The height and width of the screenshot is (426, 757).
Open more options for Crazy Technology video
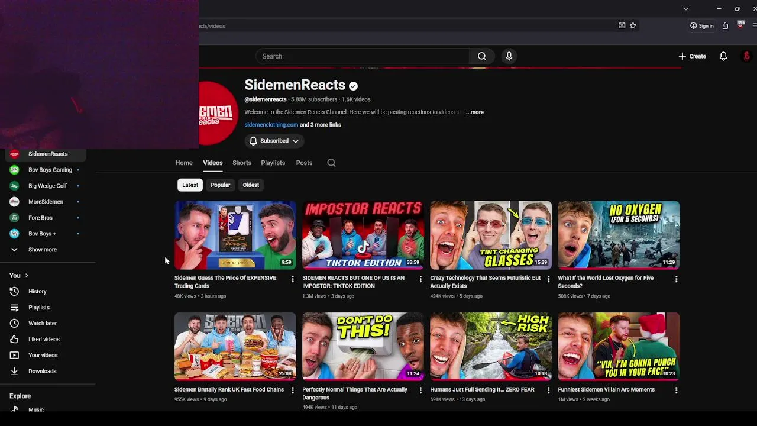548,279
